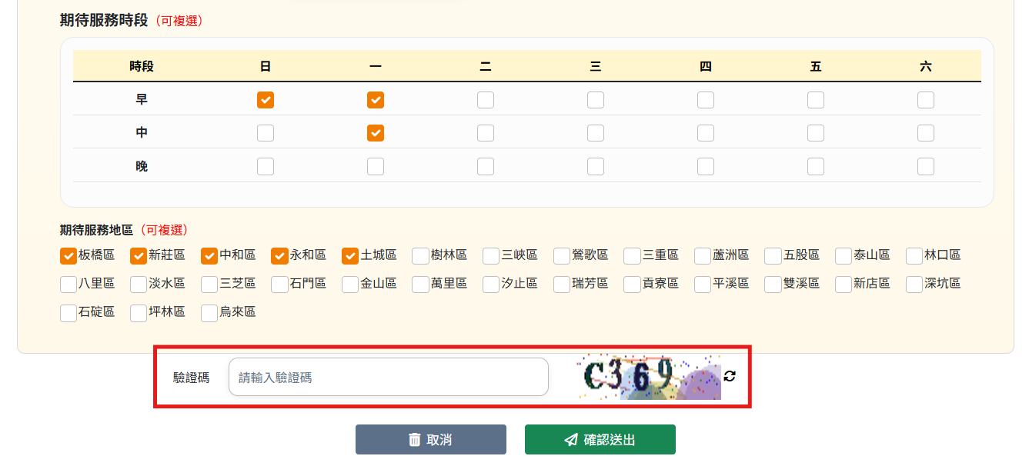Enable 早 time slot for 五 (Friday)
Image resolution: width=1029 pixels, height=466 pixels.
point(815,99)
